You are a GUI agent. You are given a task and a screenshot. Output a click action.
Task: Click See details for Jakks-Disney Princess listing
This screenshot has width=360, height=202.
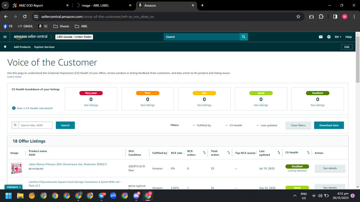click(330, 168)
